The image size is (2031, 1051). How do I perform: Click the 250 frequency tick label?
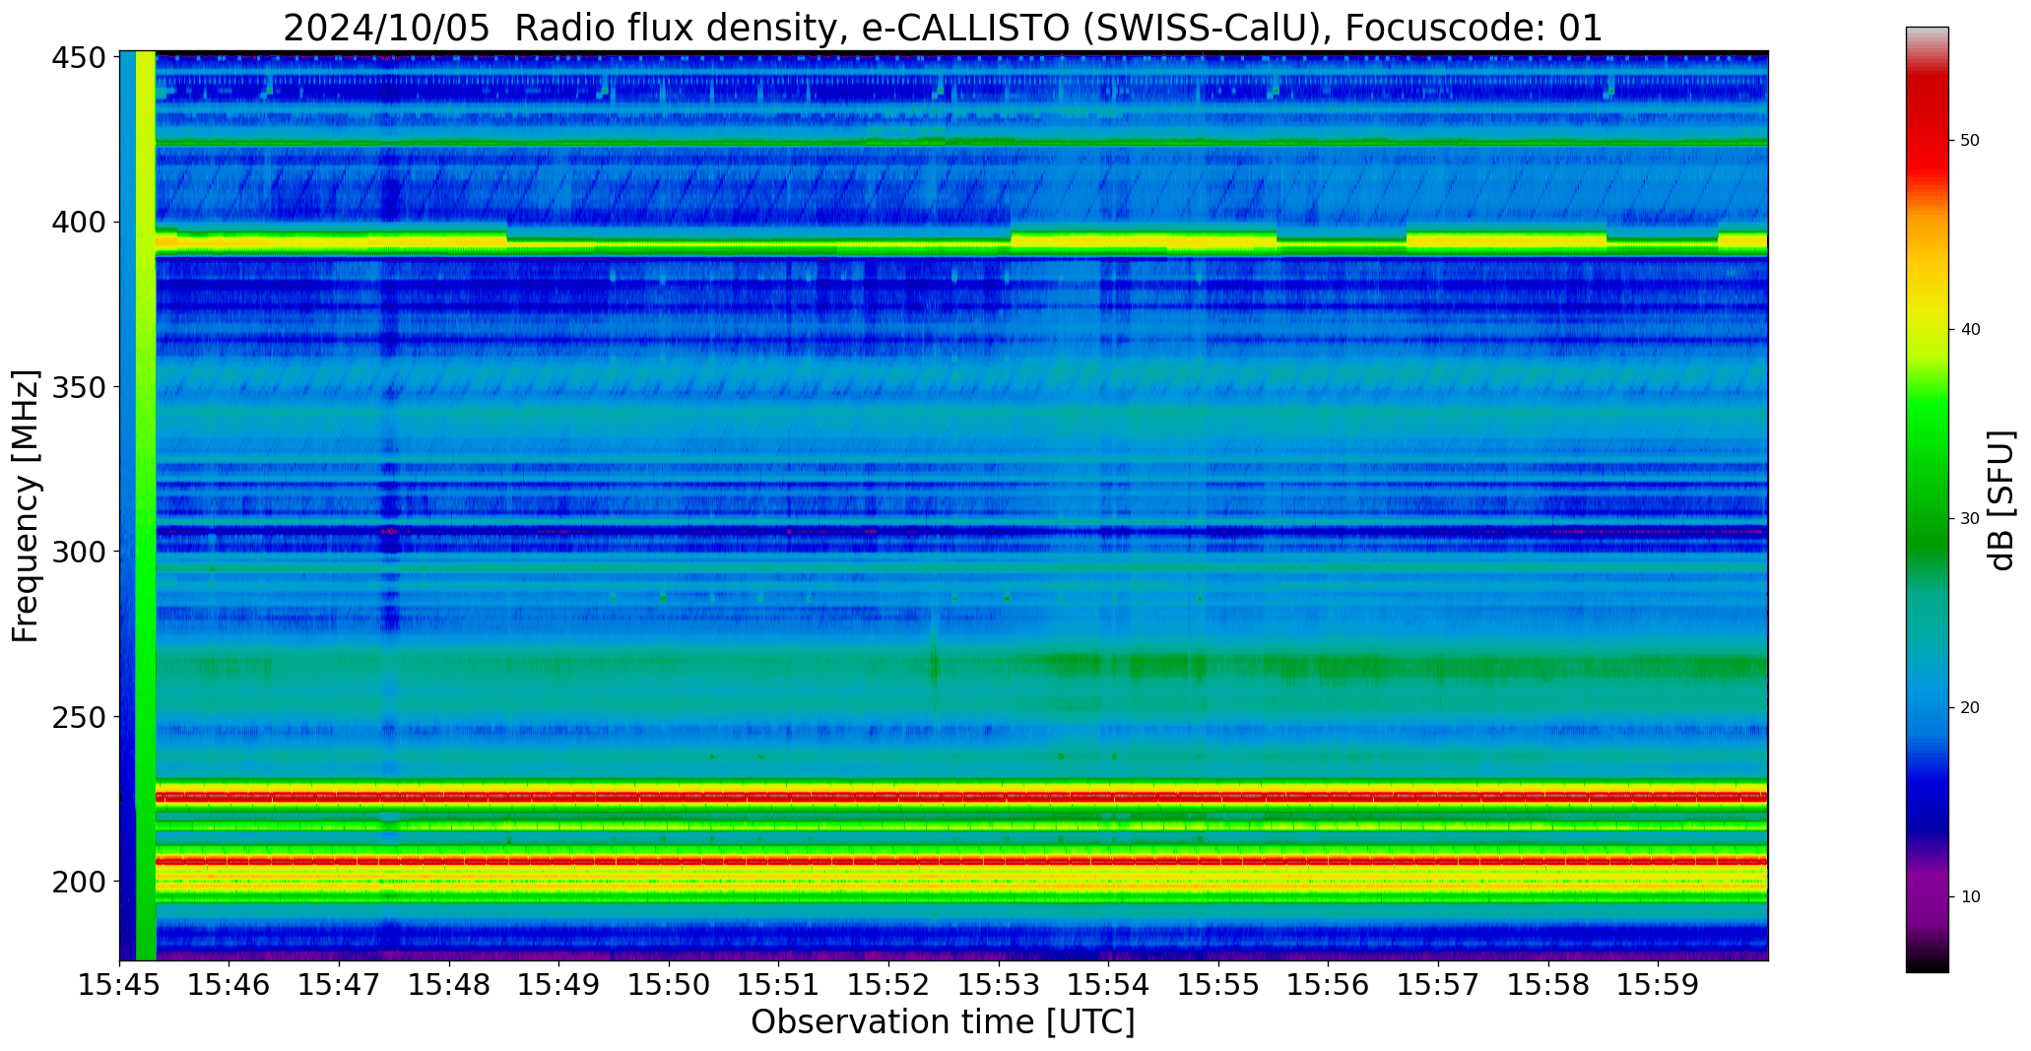coord(79,717)
